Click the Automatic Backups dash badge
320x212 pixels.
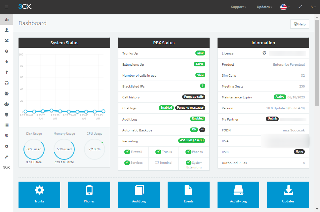click(202, 130)
